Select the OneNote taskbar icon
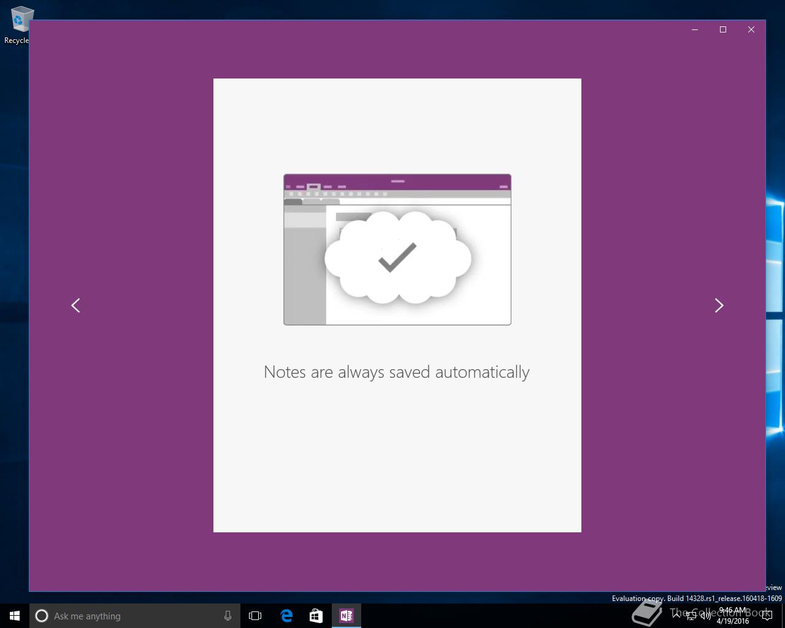Screen dimensions: 785x628 pyautogui.click(x=346, y=616)
